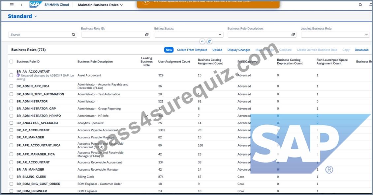Screen dimensions: 373x195
Task: Pin the filter header bar
Action: (x=209, y=41)
